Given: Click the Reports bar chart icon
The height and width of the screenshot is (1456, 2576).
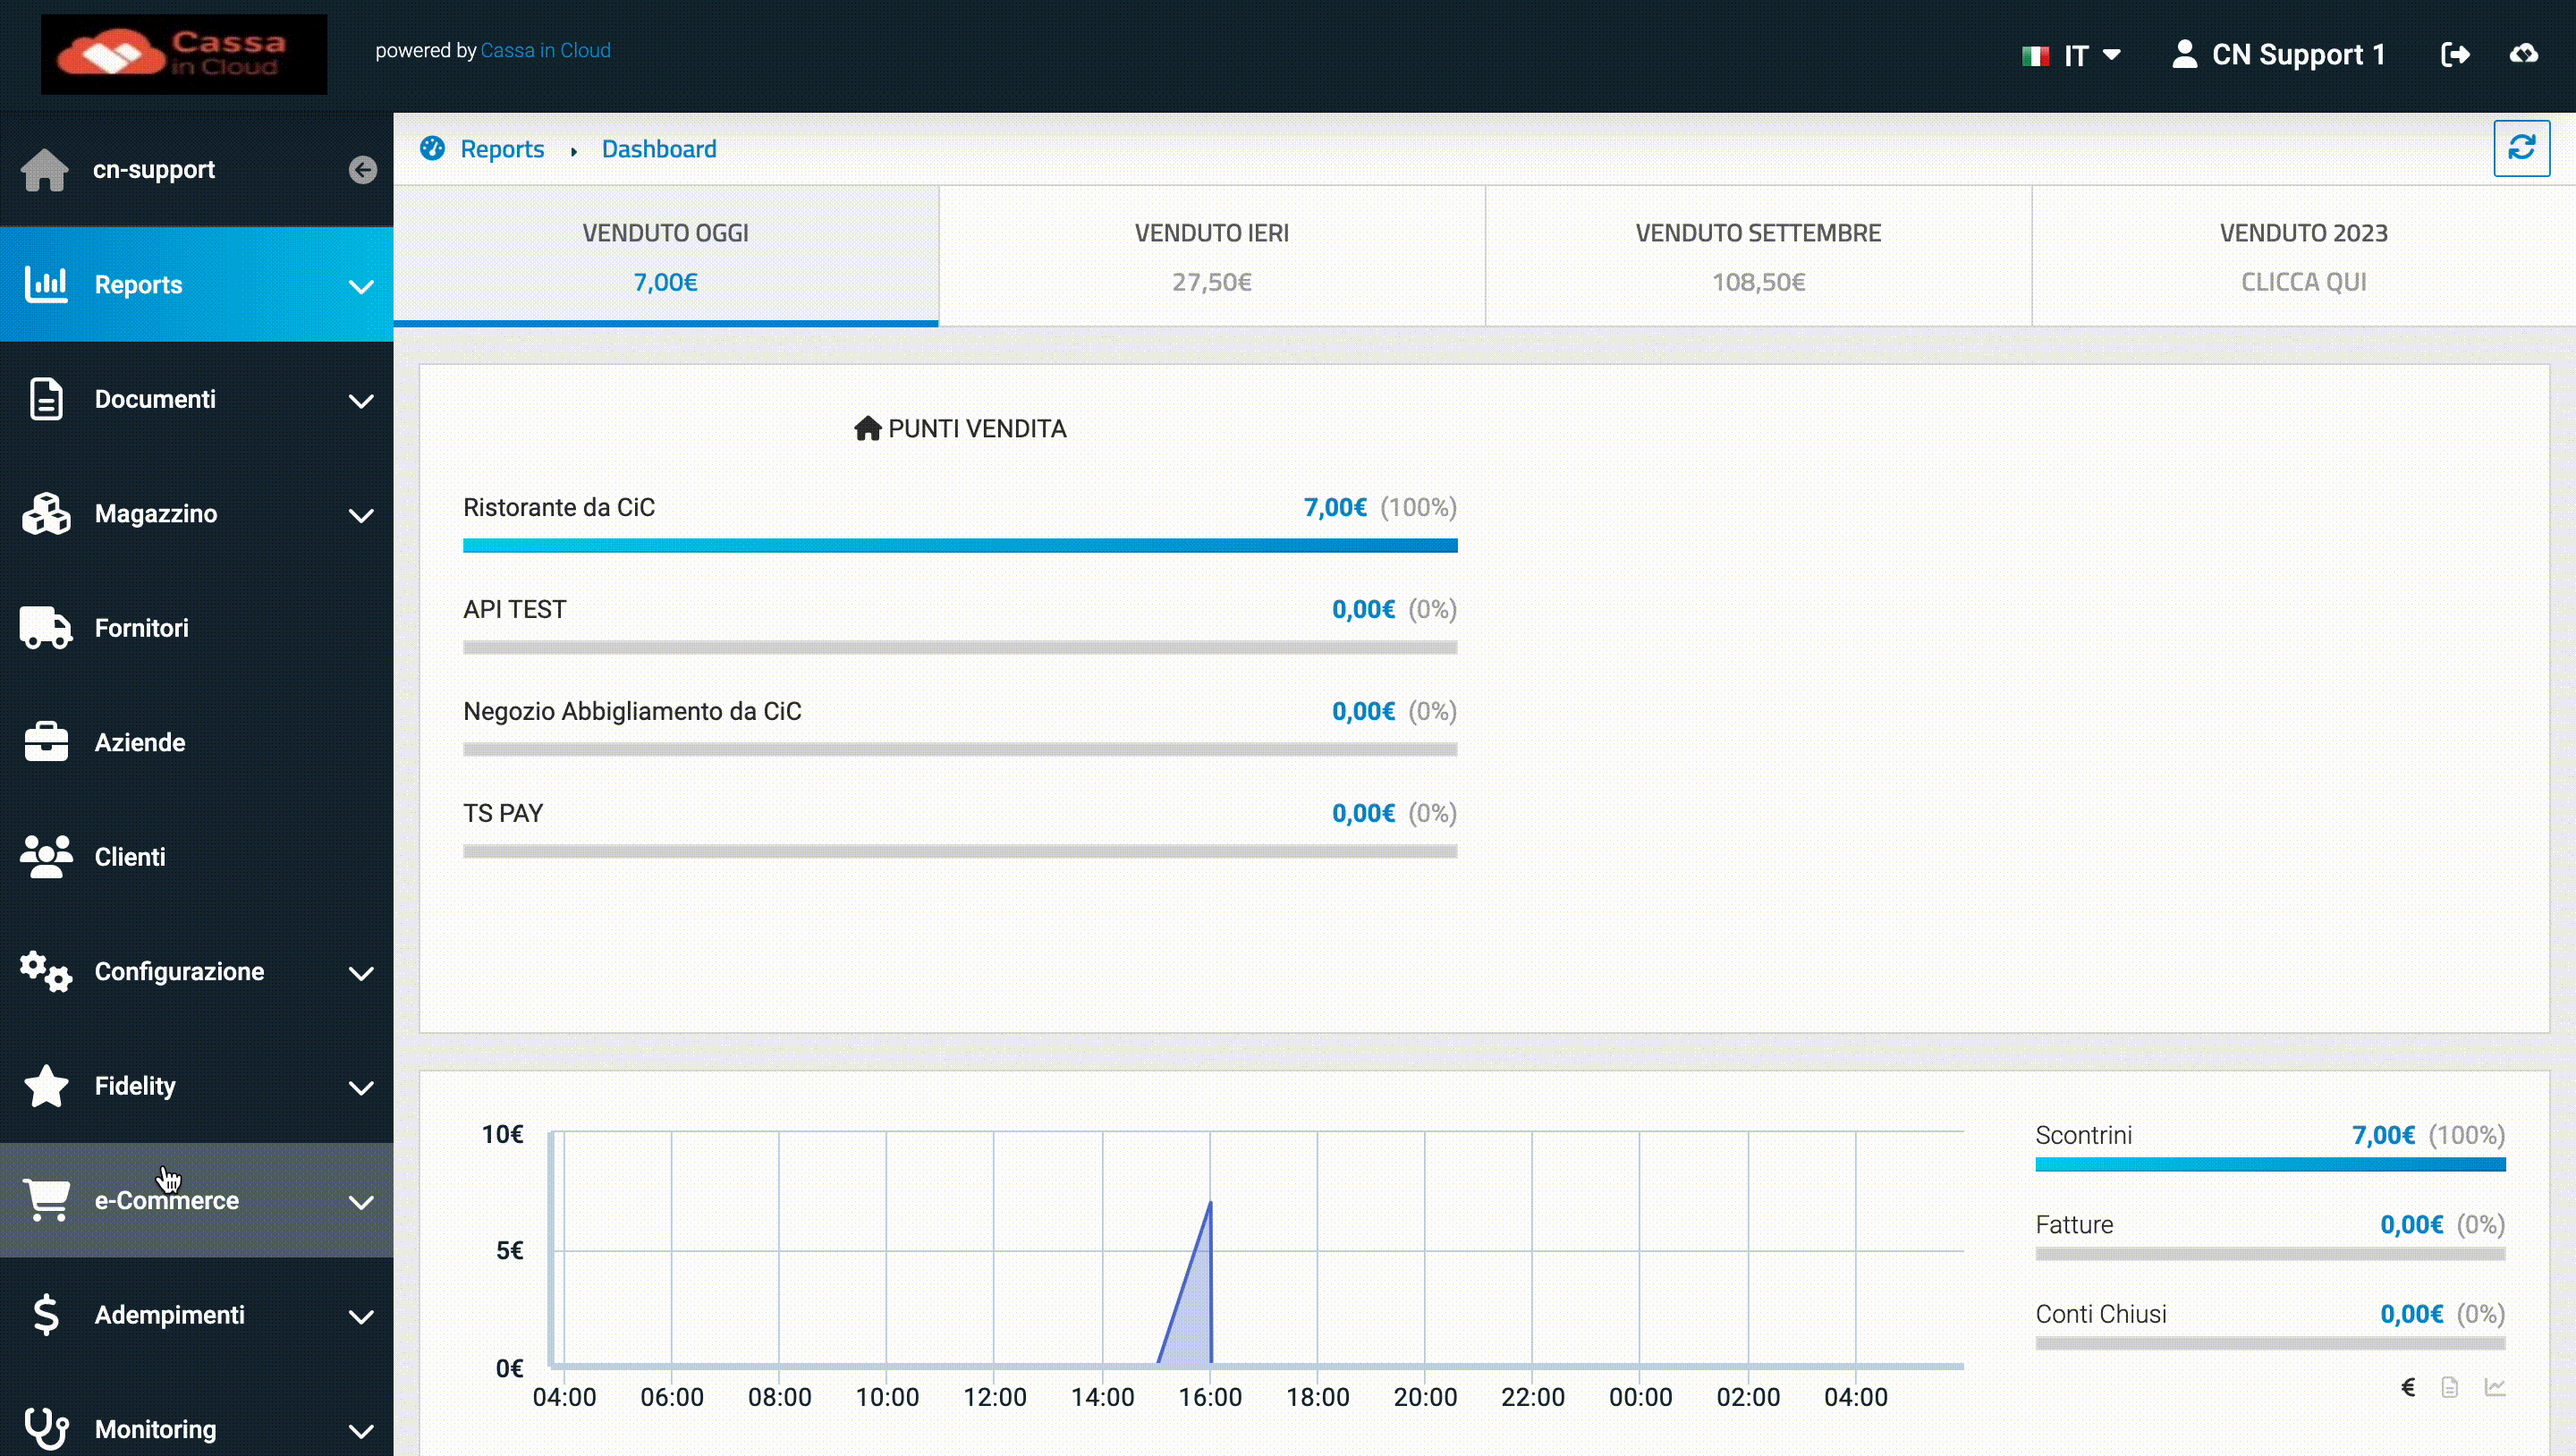Looking at the screenshot, I should [46, 284].
